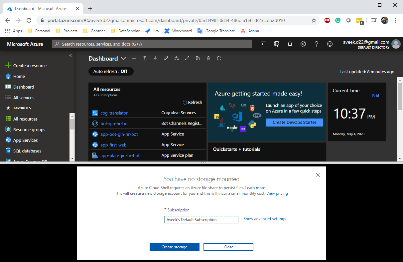The width and height of the screenshot is (403, 262).
Task: Open the notifications bell
Action: point(290,44)
